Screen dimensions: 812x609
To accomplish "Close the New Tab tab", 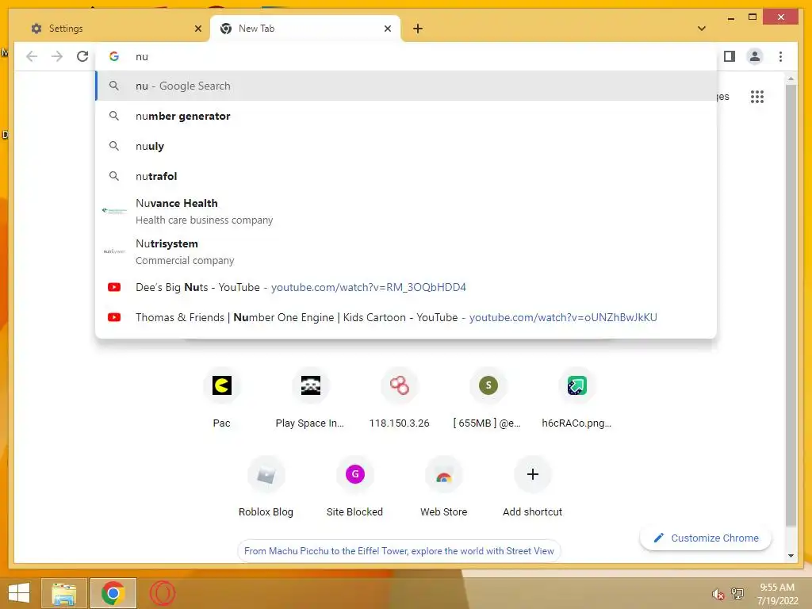I will pyautogui.click(x=387, y=29).
